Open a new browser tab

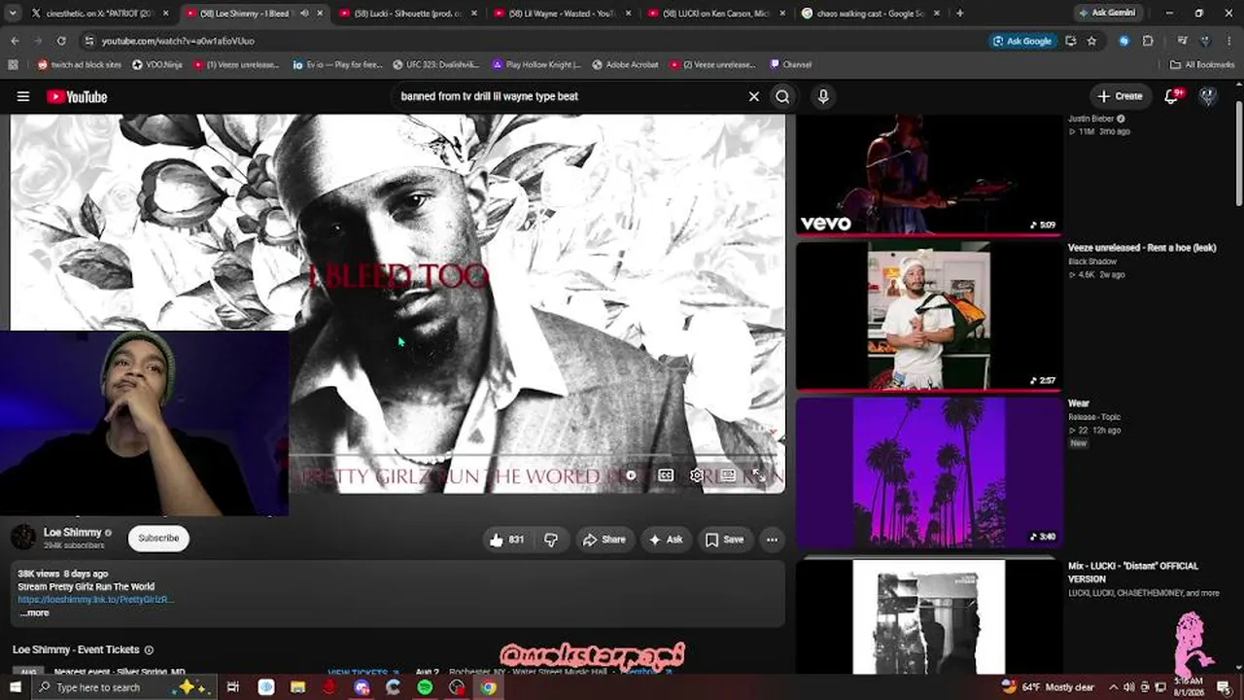(x=960, y=14)
